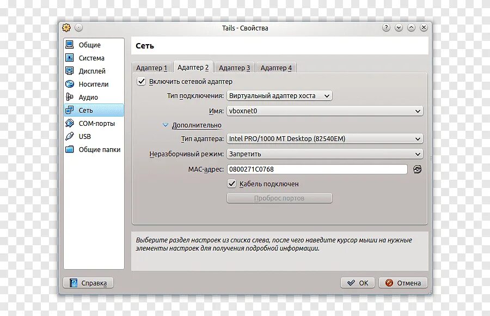
Task: Click the Сеть page heading
Action: point(145,46)
